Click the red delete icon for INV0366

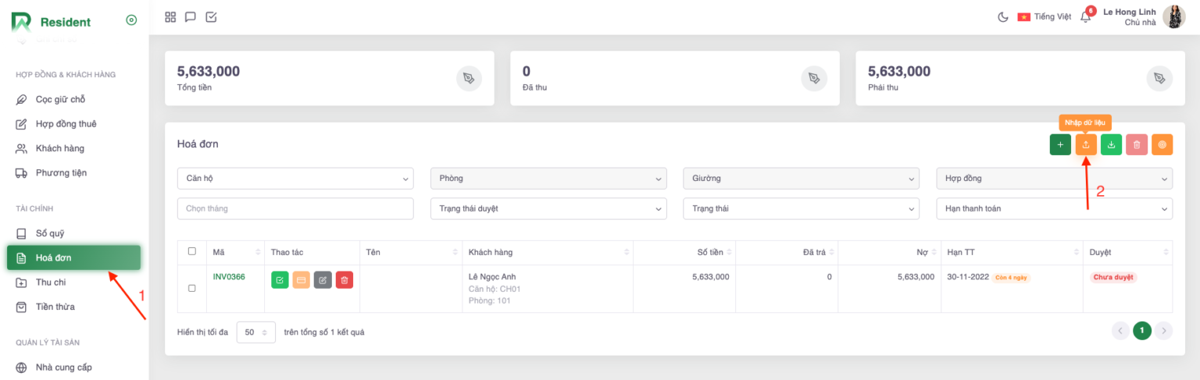(x=345, y=279)
